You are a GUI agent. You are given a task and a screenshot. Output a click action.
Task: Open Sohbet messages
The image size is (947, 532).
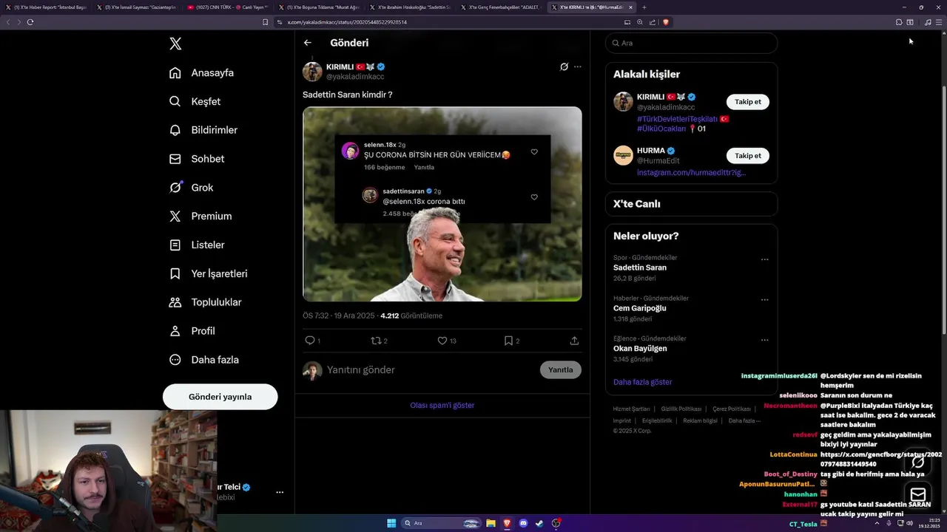[x=196, y=159]
